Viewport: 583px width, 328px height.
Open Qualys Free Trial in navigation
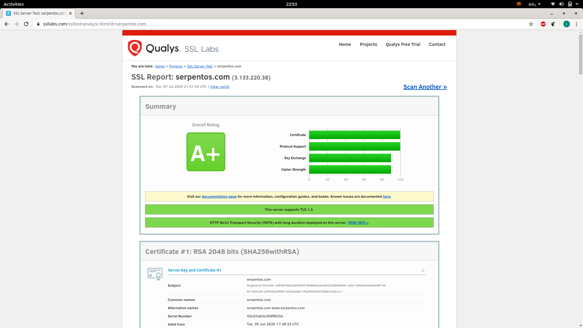[x=403, y=44]
